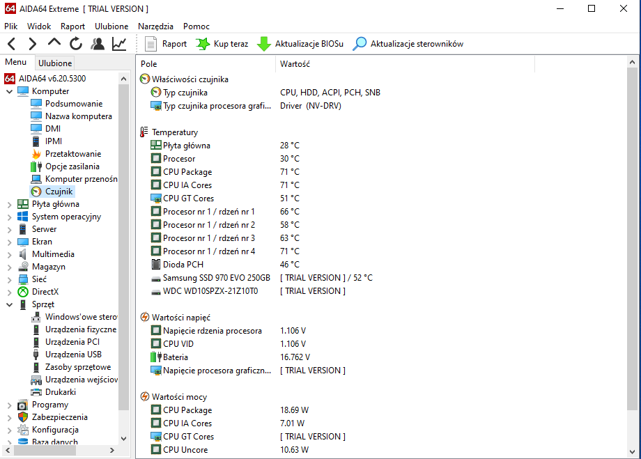The height and width of the screenshot is (459, 641).
Task: Open the Plik menu
Action: click(11, 26)
